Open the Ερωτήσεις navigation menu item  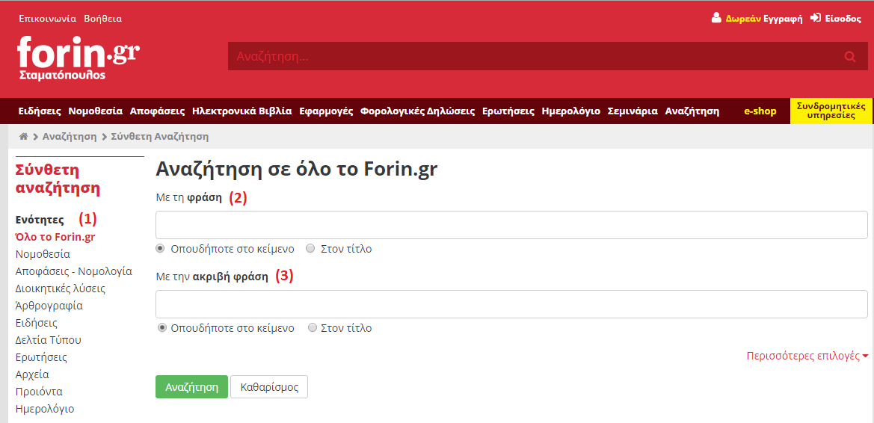coord(508,111)
